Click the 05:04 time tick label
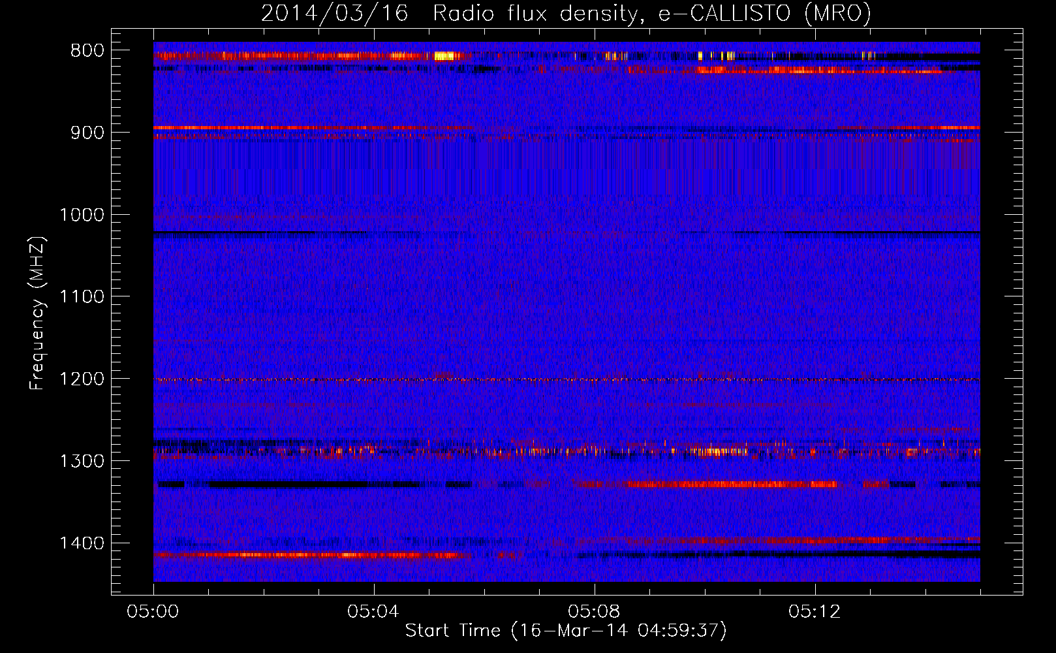The image size is (1056, 653). coord(374,612)
